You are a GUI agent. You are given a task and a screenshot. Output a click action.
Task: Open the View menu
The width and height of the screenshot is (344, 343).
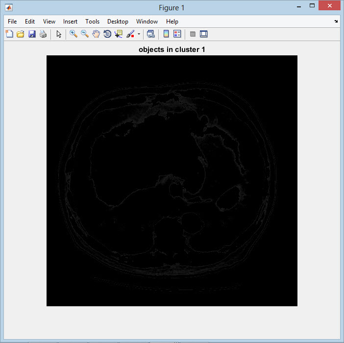(x=49, y=22)
